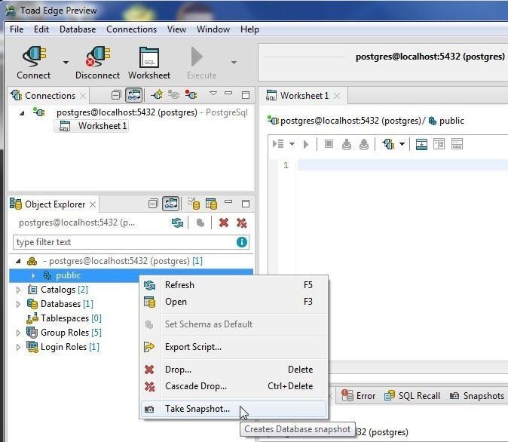Screen dimensions: 508x442
Task: Open the Connect dropdown arrow
Action: pyautogui.click(x=66, y=63)
